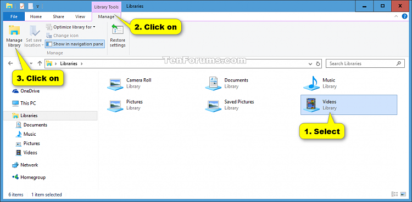Click the Back navigation arrow
This screenshot has width=412, height=202.
coord(10,64)
